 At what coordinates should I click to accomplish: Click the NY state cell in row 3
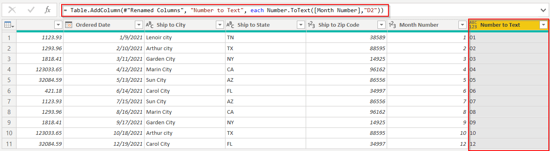coord(266,59)
